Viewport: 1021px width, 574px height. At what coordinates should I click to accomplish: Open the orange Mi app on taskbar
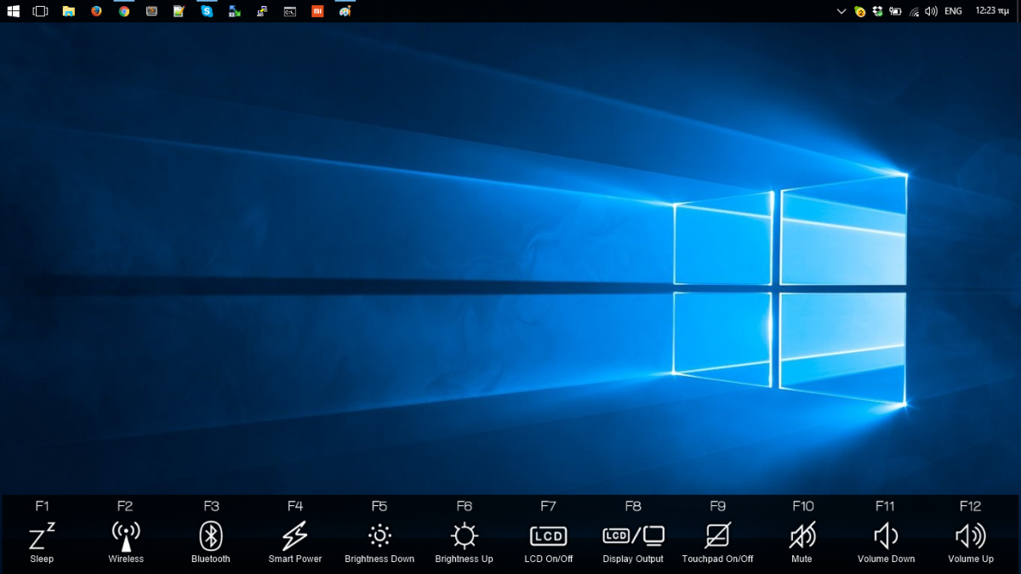pos(317,11)
